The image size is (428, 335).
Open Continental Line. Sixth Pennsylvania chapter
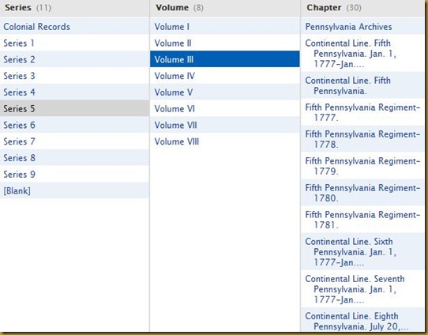coord(362,251)
